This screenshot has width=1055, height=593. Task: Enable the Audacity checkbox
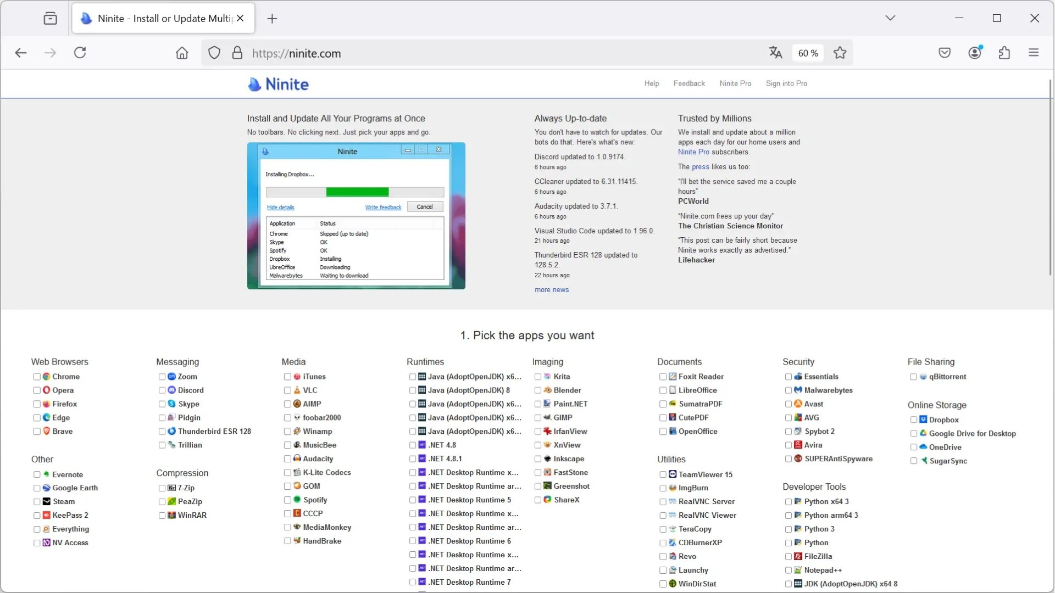coord(287,459)
